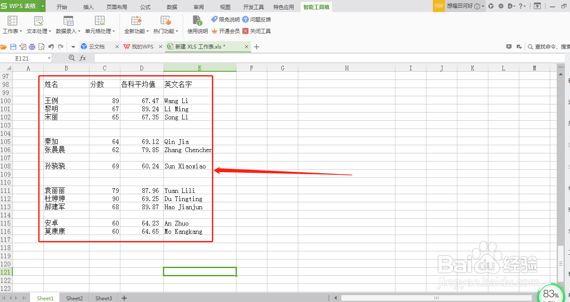Redo the last action
Viewport: 570px width, 302px height.
point(61,47)
